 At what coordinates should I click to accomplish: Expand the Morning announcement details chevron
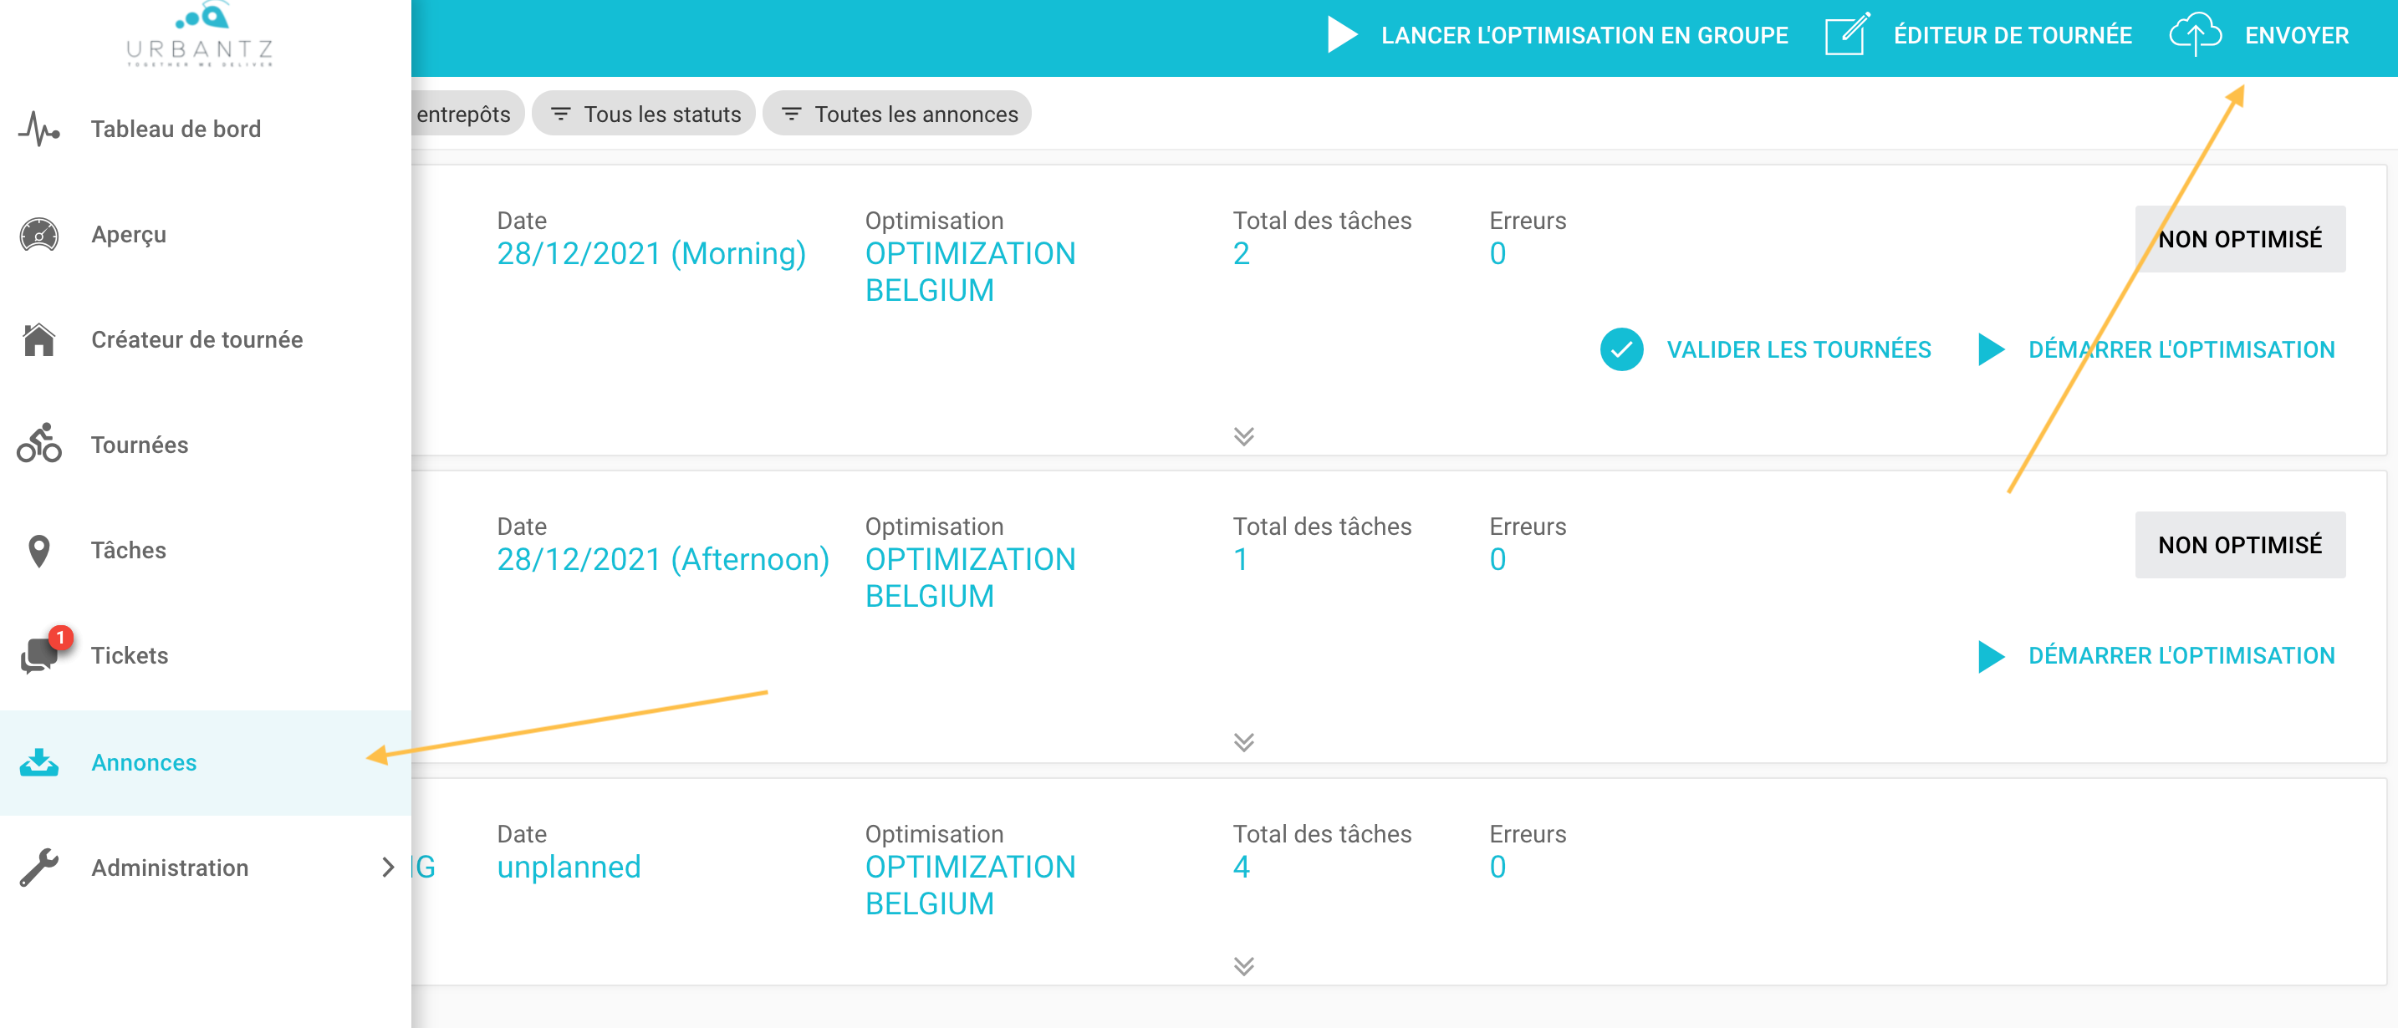coord(1243,436)
